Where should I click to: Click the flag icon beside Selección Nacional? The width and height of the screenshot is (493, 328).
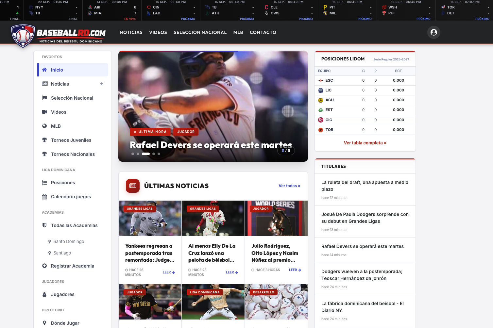[x=44, y=98]
